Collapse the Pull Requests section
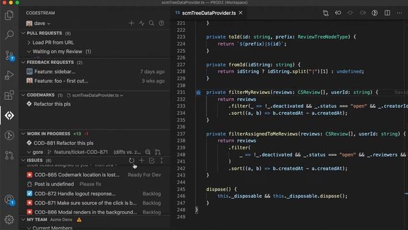 (23, 33)
